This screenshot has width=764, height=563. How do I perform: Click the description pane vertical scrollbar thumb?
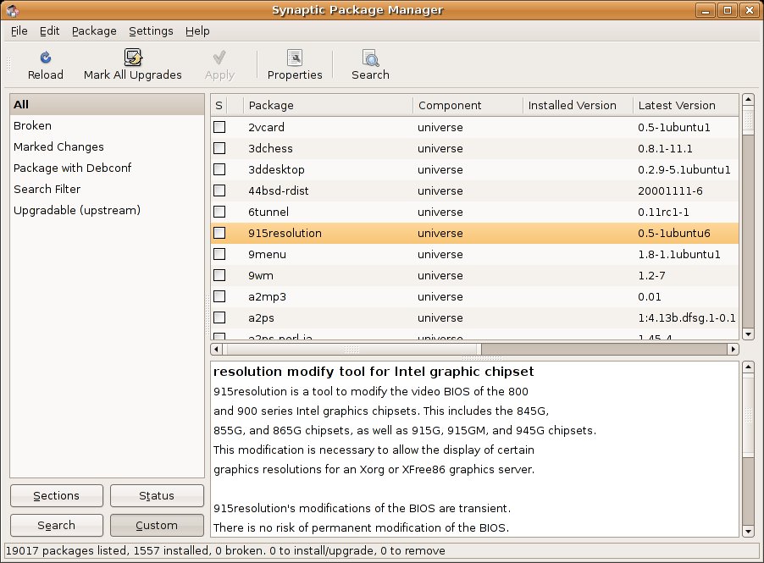coord(748,416)
